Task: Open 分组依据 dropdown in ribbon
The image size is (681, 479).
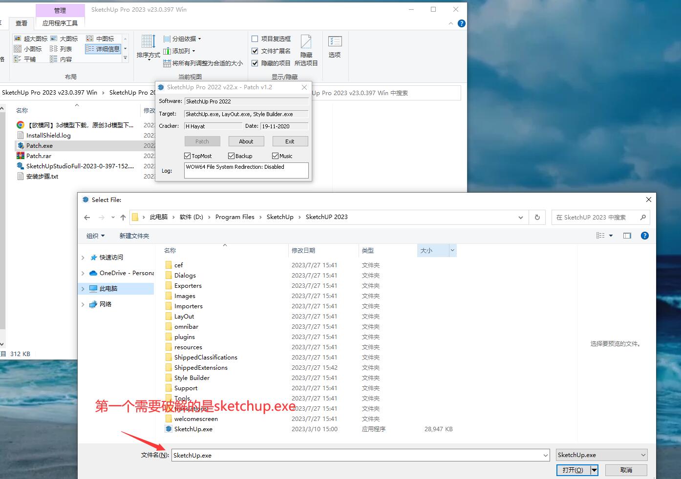Action: click(x=182, y=39)
